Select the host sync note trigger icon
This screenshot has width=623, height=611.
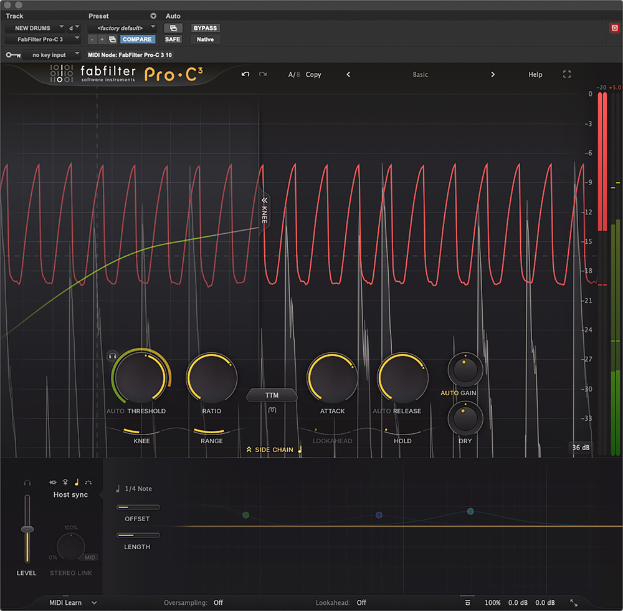[77, 482]
